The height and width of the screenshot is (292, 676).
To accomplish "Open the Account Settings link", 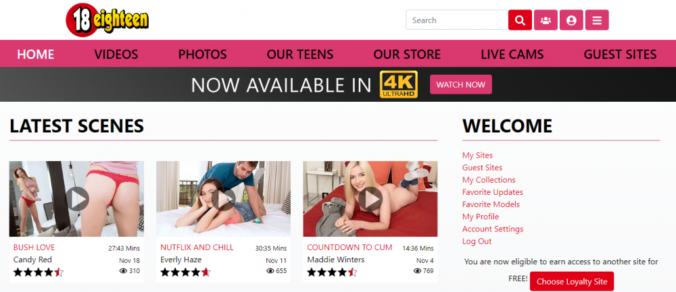I will [492, 229].
